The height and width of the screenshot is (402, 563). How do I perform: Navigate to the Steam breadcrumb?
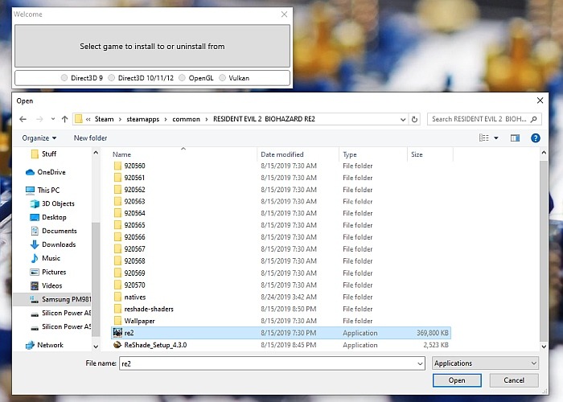click(104, 119)
